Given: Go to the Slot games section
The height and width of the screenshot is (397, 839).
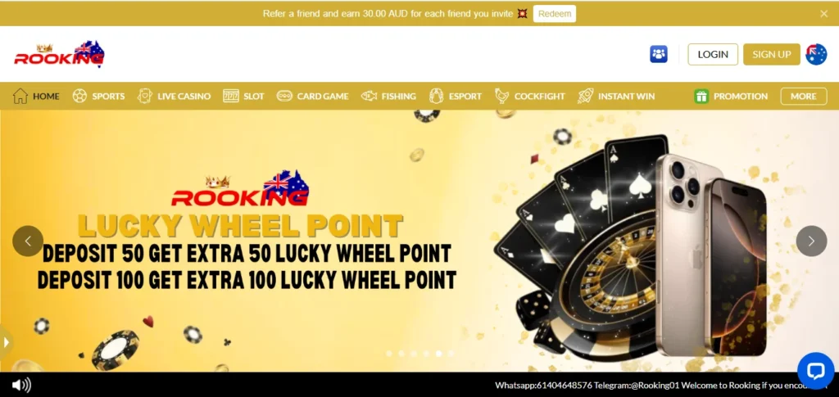Looking at the screenshot, I should tap(243, 96).
